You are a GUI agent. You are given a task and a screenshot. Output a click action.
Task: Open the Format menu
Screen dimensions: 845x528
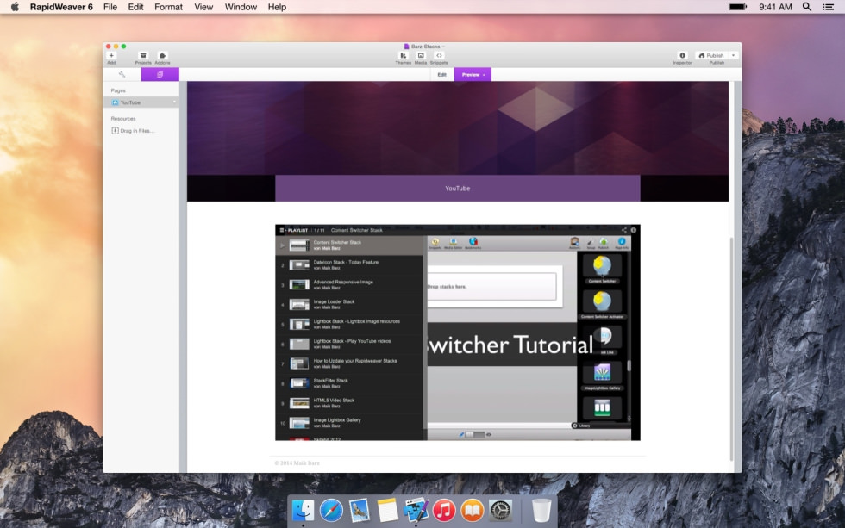(x=169, y=7)
